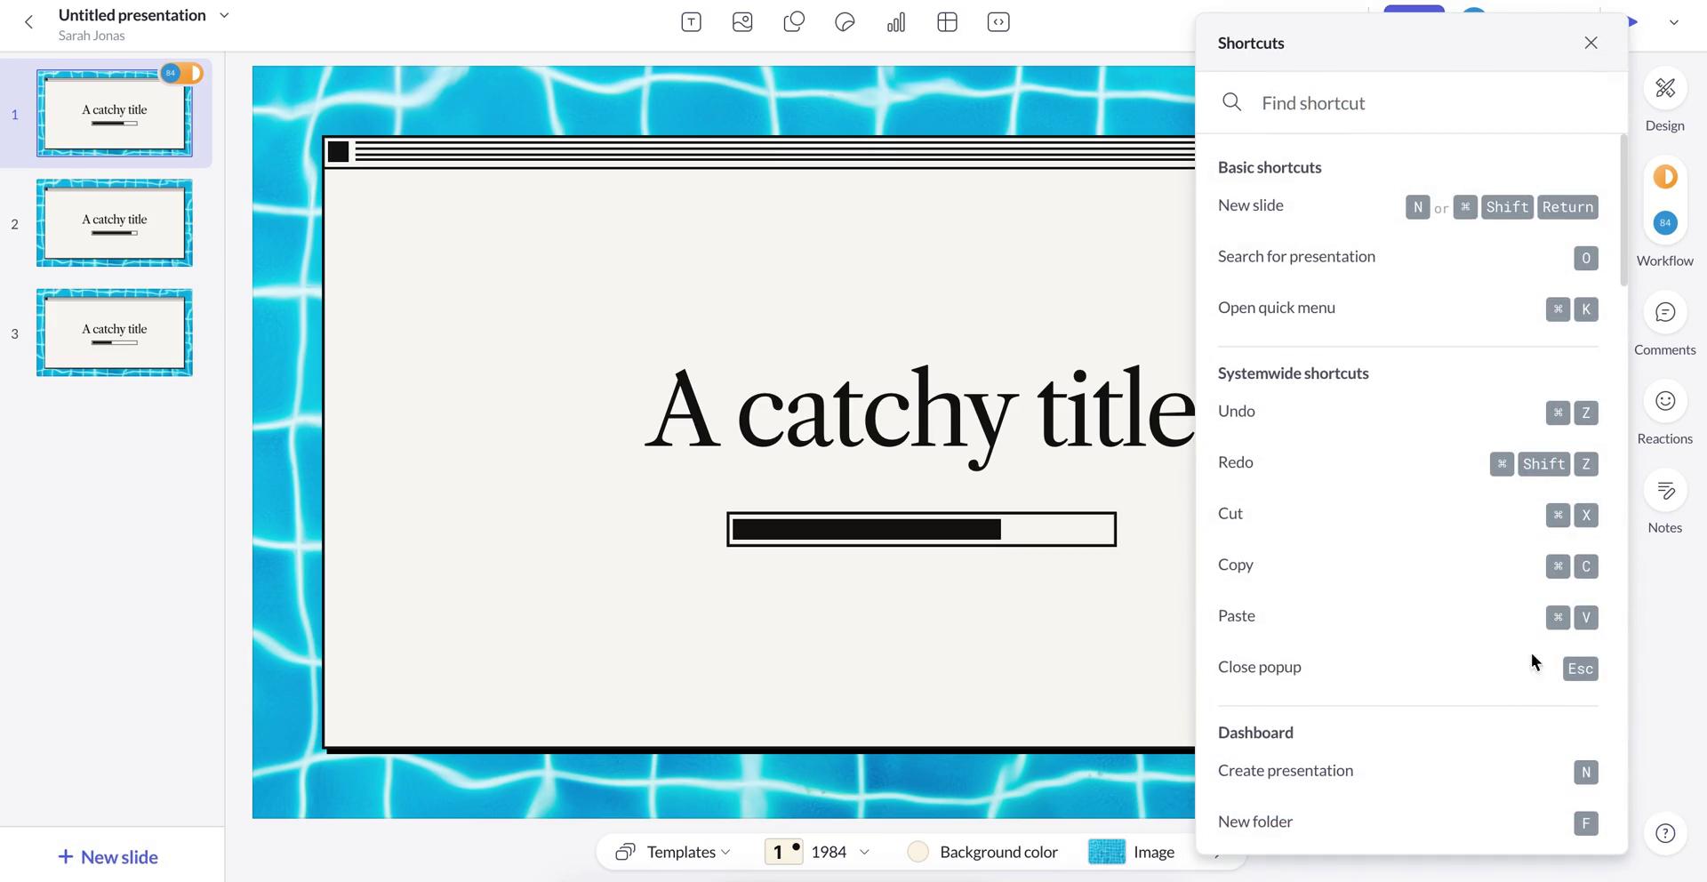Viewport: 1707px width, 882px height.
Task: Add a new slide via New slide button
Action: pos(108,857)
